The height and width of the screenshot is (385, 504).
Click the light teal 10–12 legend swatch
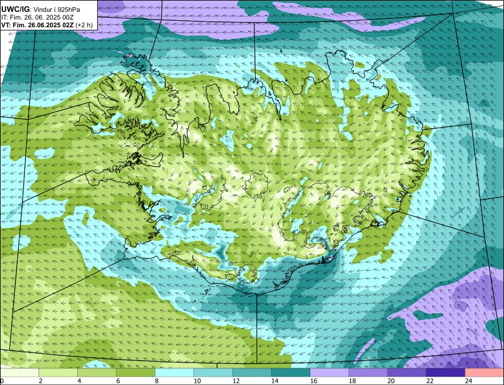coord(213,373)
